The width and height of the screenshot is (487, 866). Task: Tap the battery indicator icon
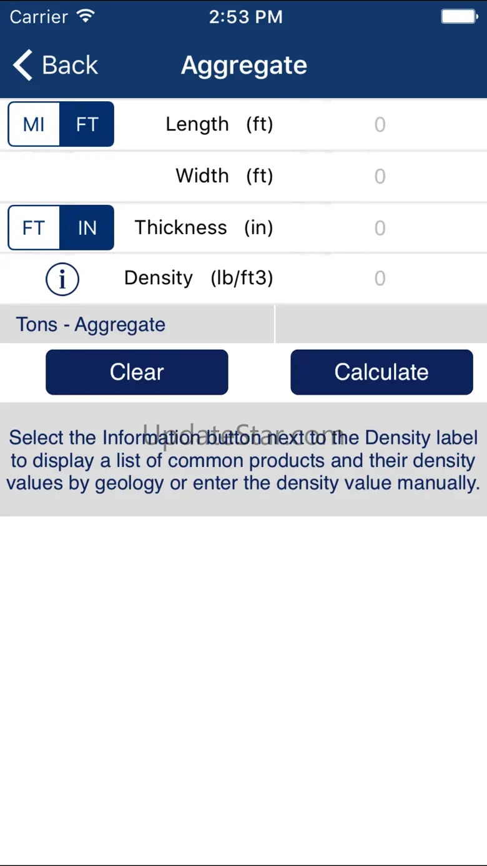coord(459,17)
